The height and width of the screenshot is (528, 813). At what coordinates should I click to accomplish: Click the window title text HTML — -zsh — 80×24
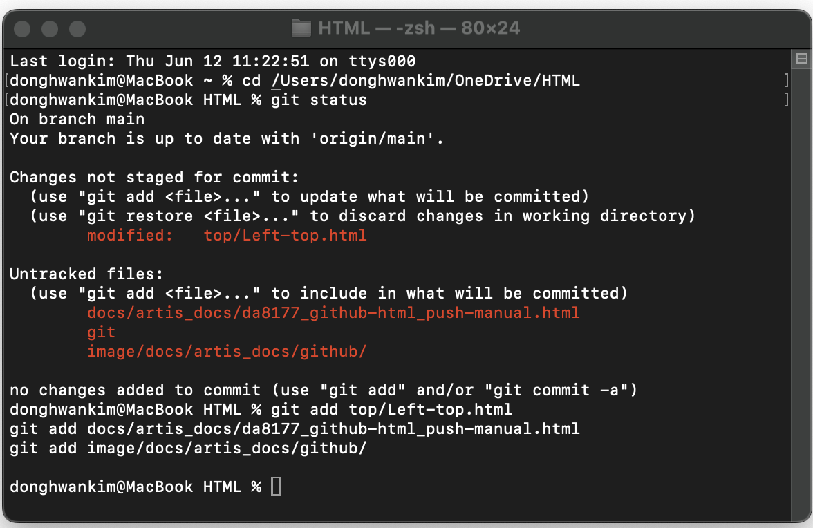click(419, 28)
